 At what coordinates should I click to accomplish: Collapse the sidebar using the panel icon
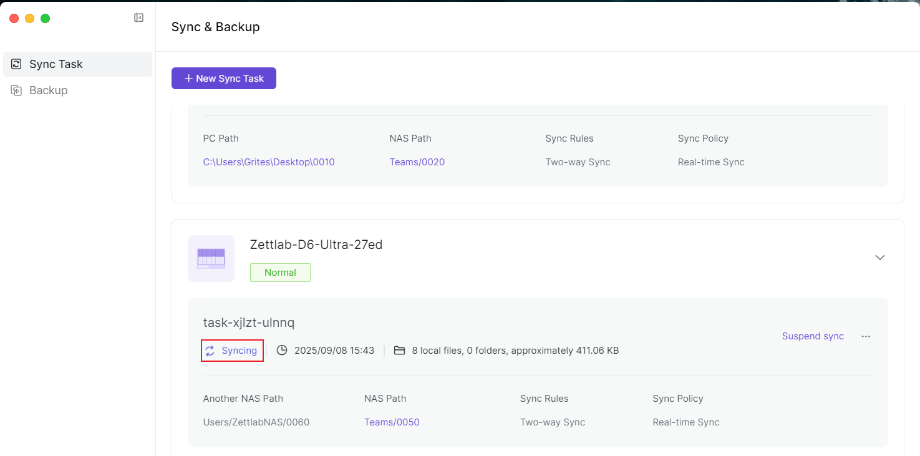(139, 18)
